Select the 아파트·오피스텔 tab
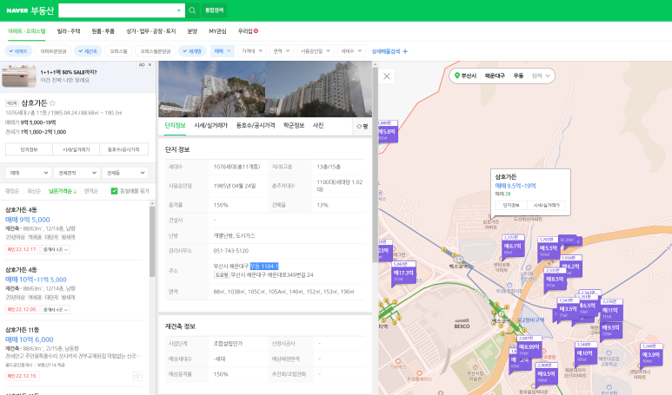Image resolution: width=672 pixels, height=395 pixels. pos(27,31)
